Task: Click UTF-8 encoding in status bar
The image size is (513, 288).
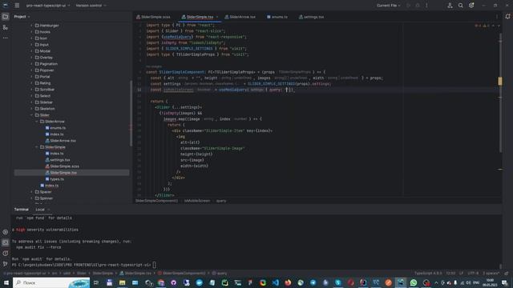Action: pos(473,274)
